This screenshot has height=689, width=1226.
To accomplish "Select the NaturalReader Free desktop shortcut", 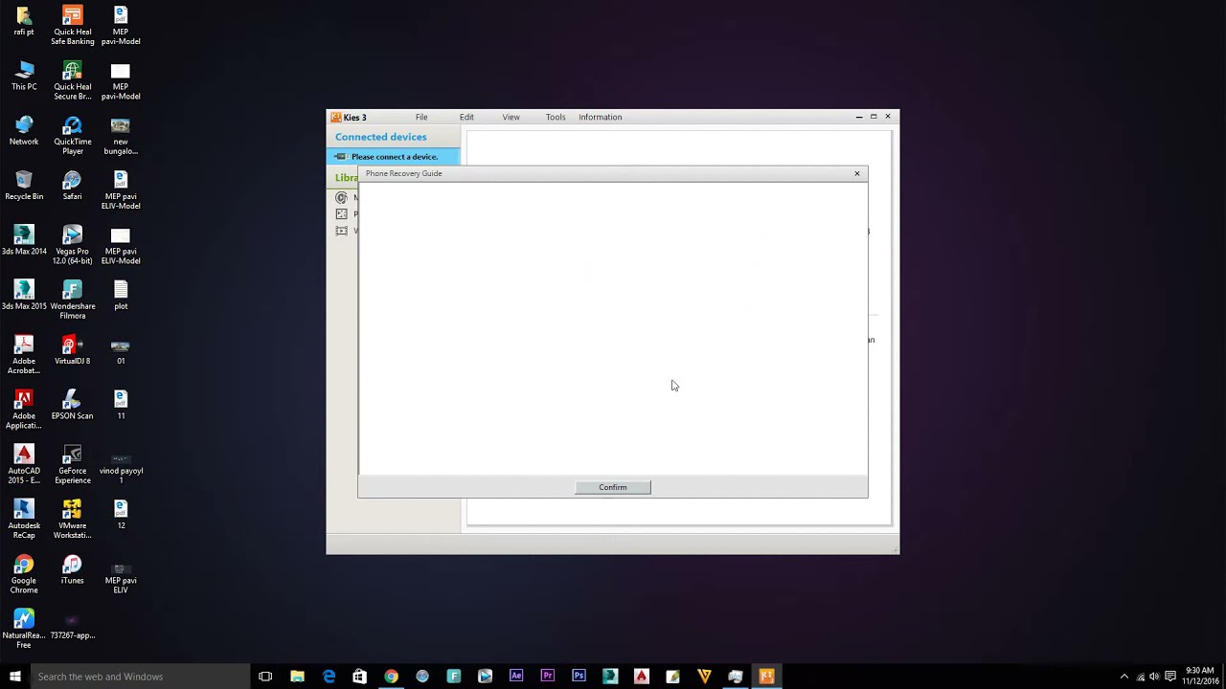I will (24, 629).
